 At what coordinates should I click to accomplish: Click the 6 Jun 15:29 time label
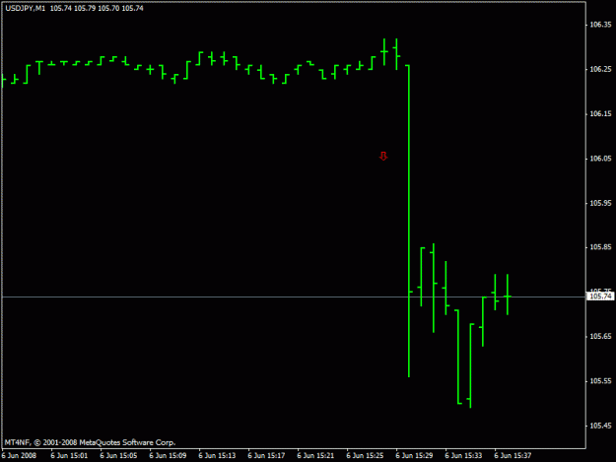[x=414, y=455]
